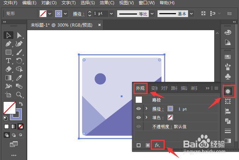This screenshot has width=239, height=160.
Task: Enable Draw Normal mode
Action: tap(7, 135)
